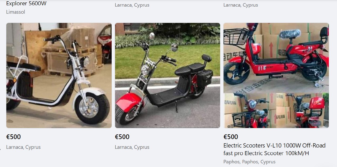Click the Larnaca, Cyprus text at the top of the right column

tap(241, 5)
